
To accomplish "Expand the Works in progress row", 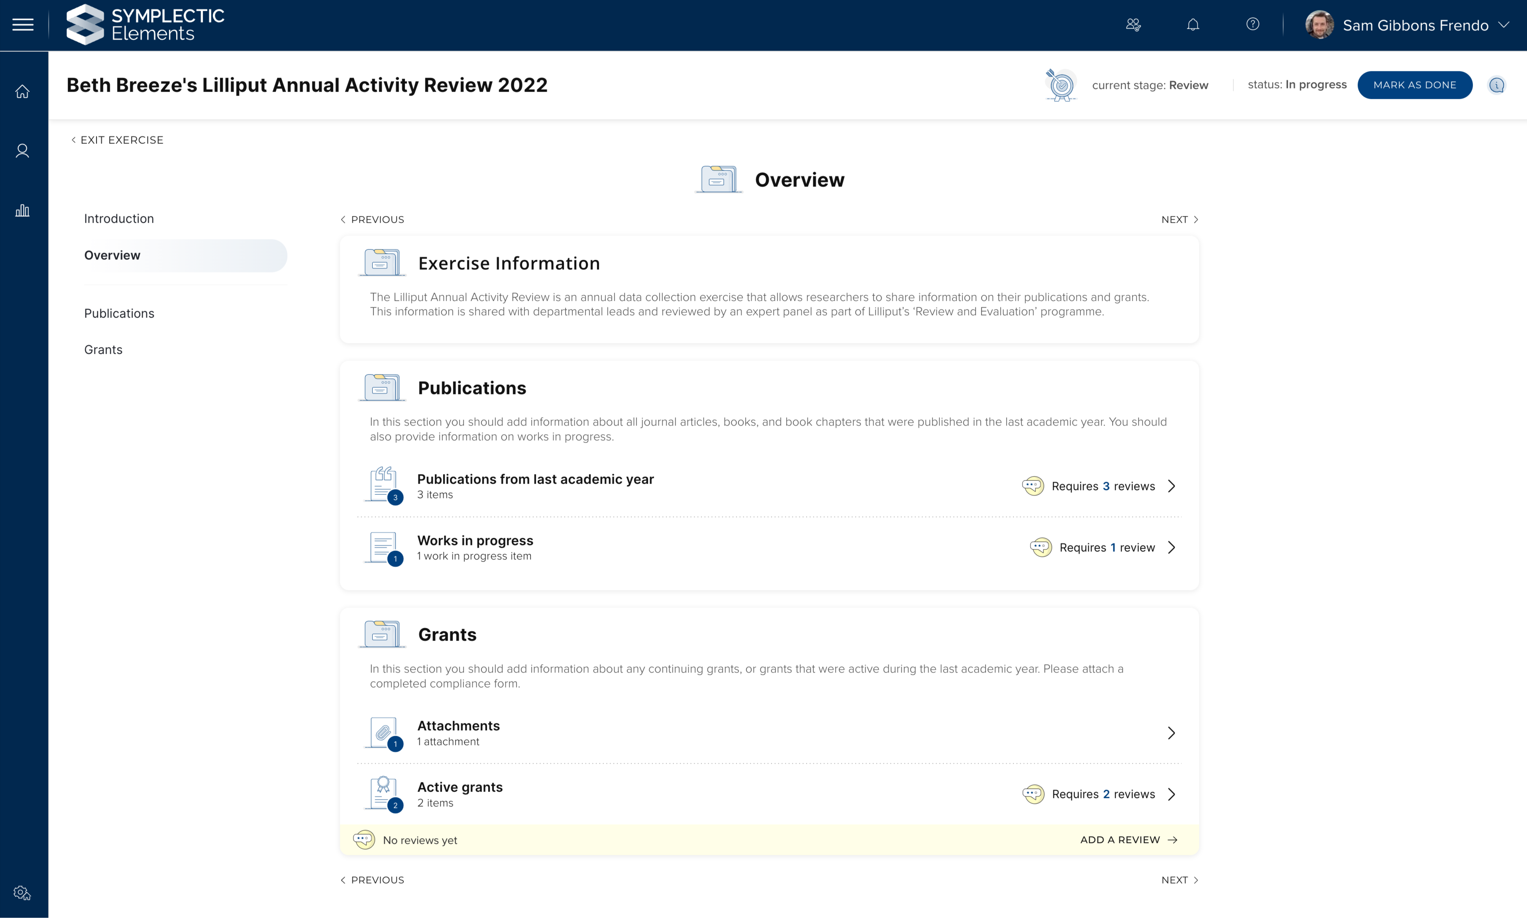I will tap(1171, 547).
